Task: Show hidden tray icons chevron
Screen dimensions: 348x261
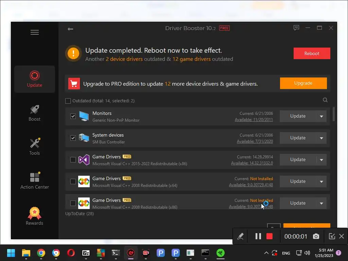Action: (x=266, y=253)
